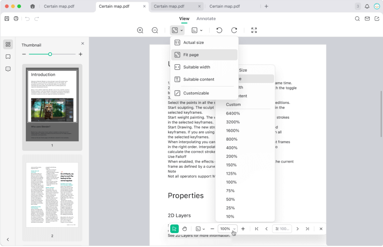Close the floating bottom toolbar
Screen dimensions: 383x247
click(321, 229)
